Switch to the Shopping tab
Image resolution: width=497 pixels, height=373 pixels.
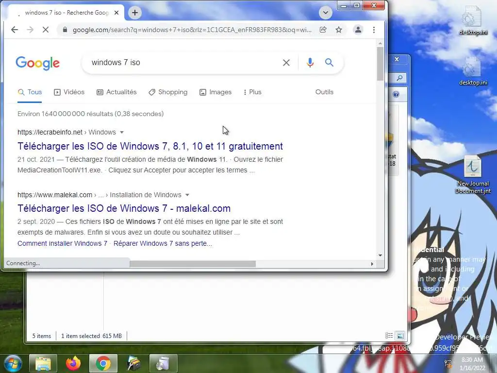[168, 92]
